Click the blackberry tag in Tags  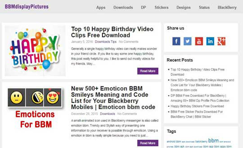pos(201,141)
